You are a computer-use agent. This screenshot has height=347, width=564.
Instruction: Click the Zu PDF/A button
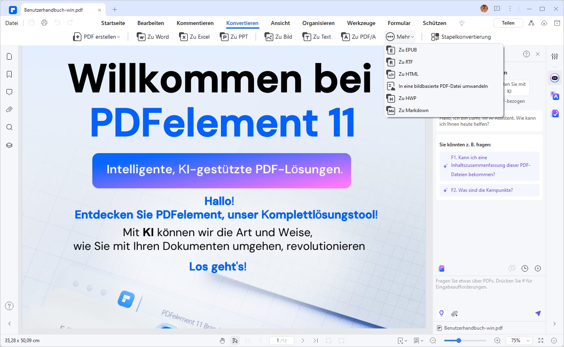[x=358, y=37]
